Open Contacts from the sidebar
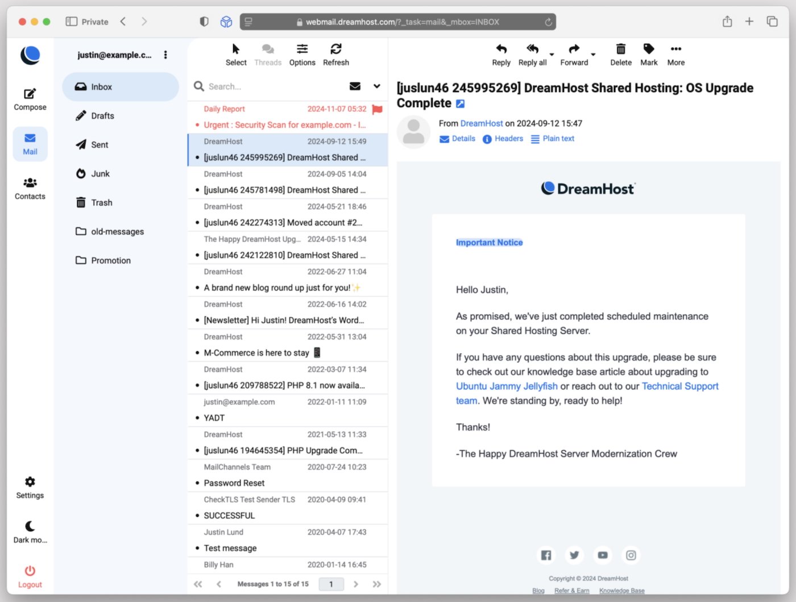The width and height of the screenshot is (796, 602). [30, 188]
